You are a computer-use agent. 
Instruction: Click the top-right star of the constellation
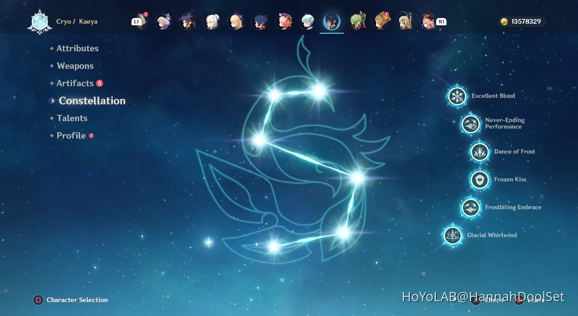[320, 92]
